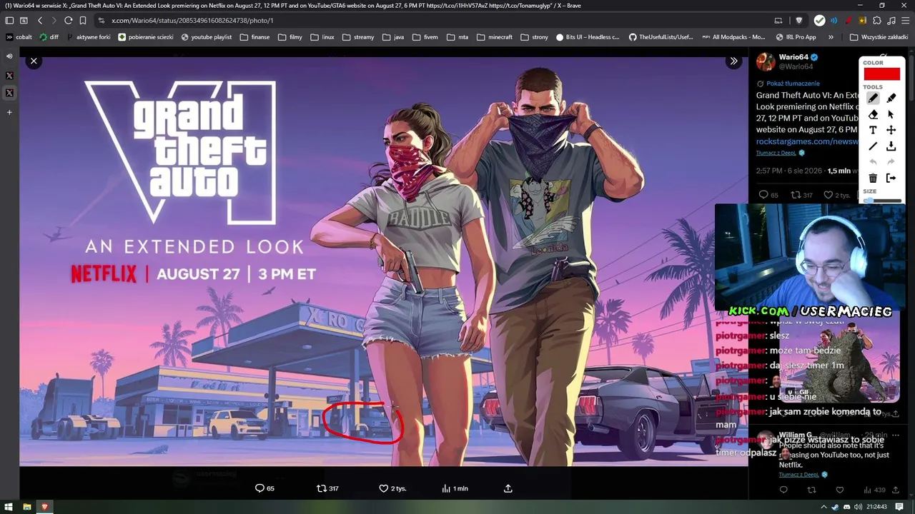The width and height of the screenshot is (915, 514).
Task: Select the cursor pointer tool
Action: pos(891,114)
